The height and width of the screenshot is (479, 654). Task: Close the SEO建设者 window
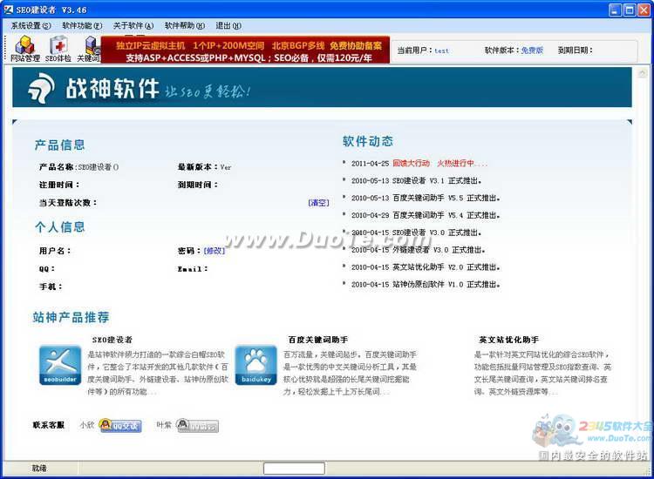tap(644, 10)
